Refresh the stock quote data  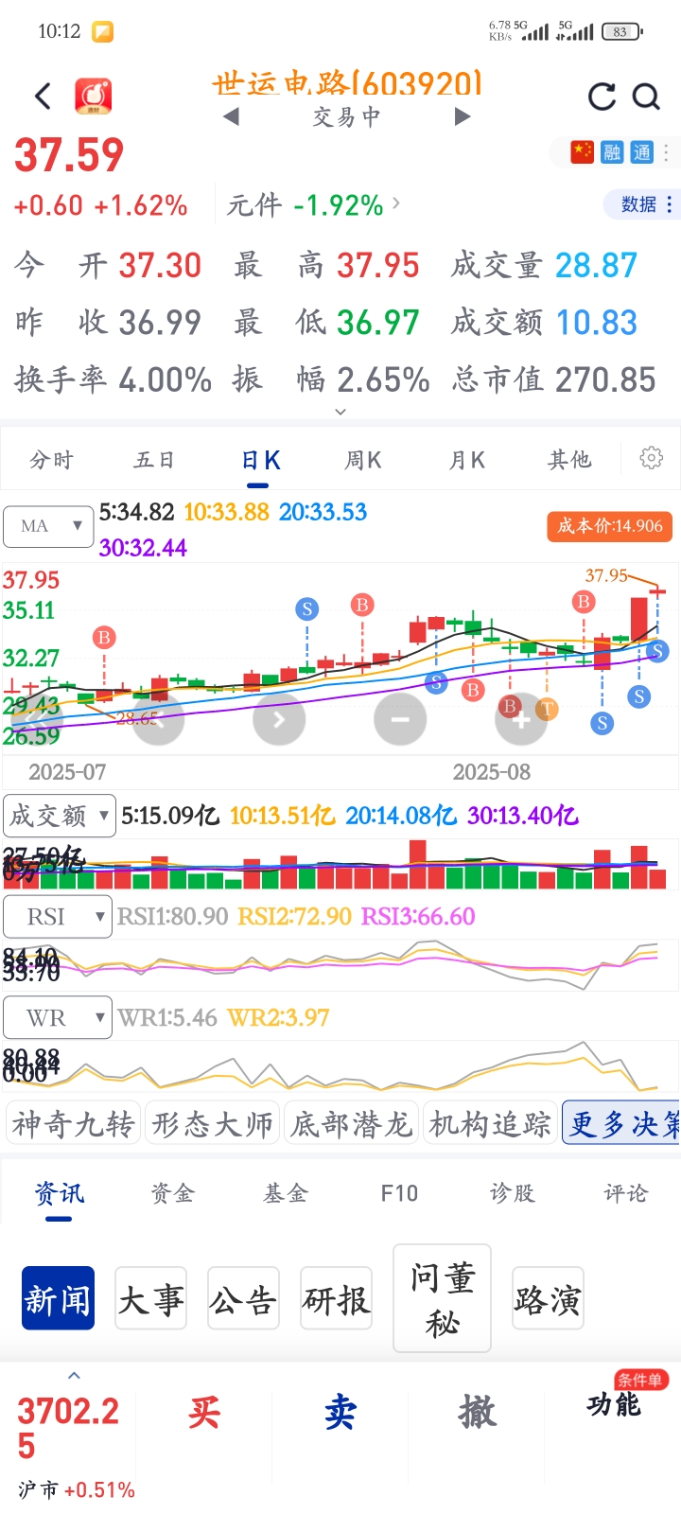point(602,97)
